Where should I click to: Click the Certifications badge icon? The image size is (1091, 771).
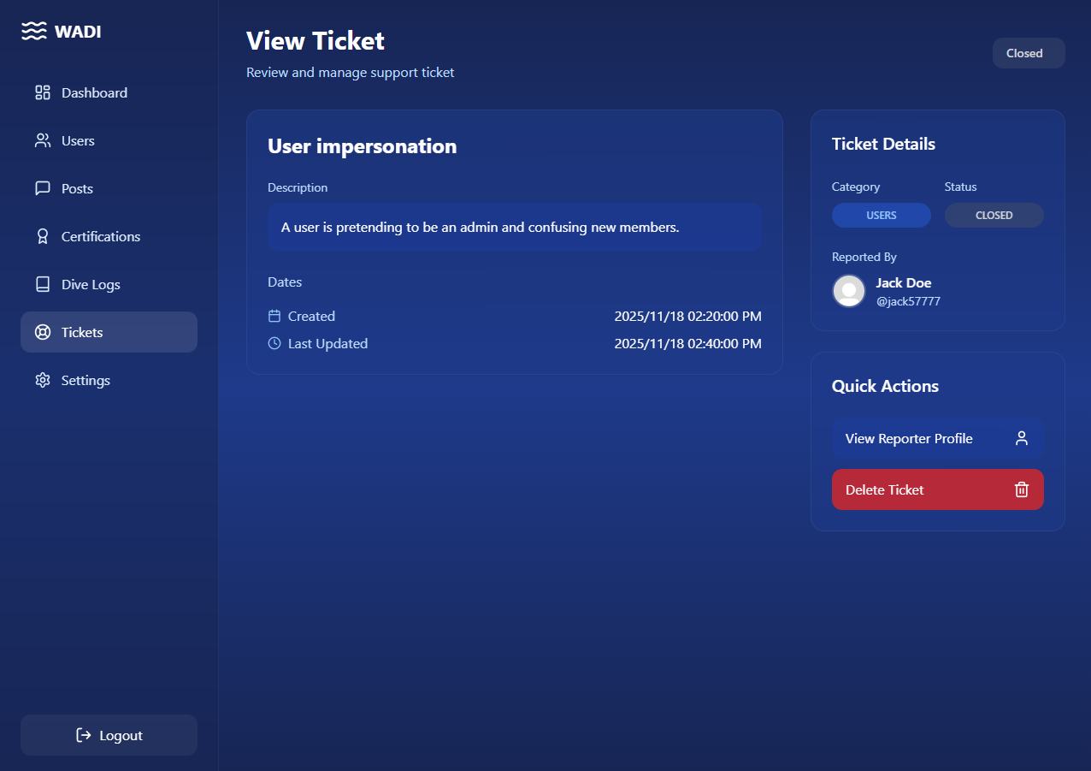point(43,236)
